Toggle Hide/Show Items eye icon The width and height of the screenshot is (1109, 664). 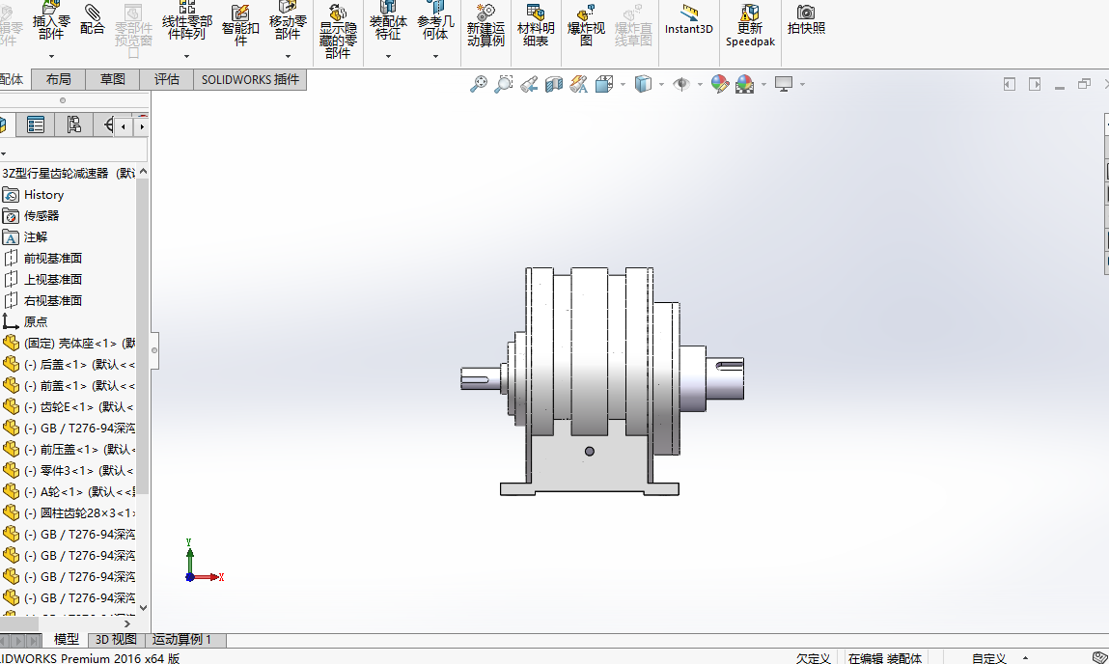point(681,84)
